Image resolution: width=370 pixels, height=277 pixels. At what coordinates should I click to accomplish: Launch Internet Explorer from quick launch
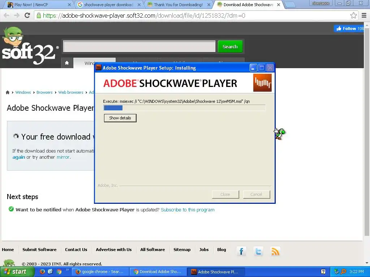[x=50, y=272]
